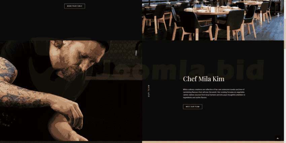Viewport: 286px width, 143px height.
Task: Click the scroll-to-top arrow icon
Action: 278,138
